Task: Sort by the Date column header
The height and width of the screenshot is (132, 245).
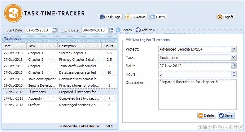Action: pyautogui.click(x=14, y=46)
